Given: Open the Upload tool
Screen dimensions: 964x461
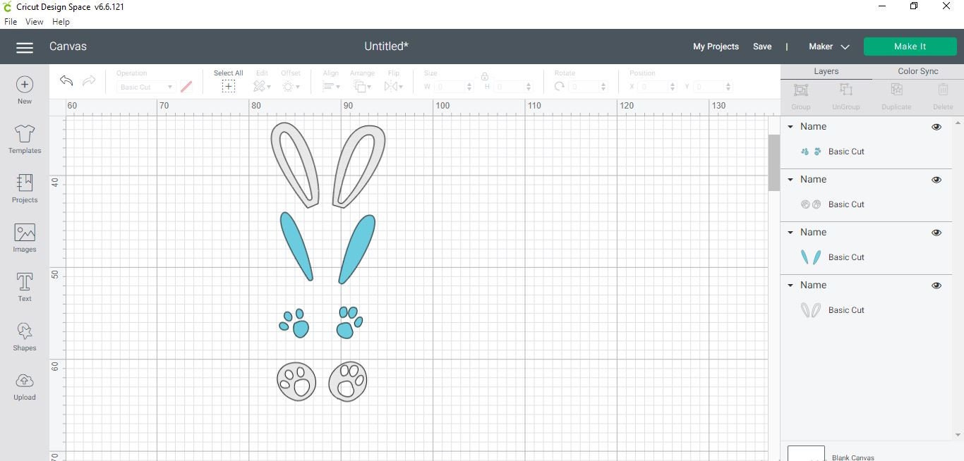Looking at the screenshot, I should point(24,387).
